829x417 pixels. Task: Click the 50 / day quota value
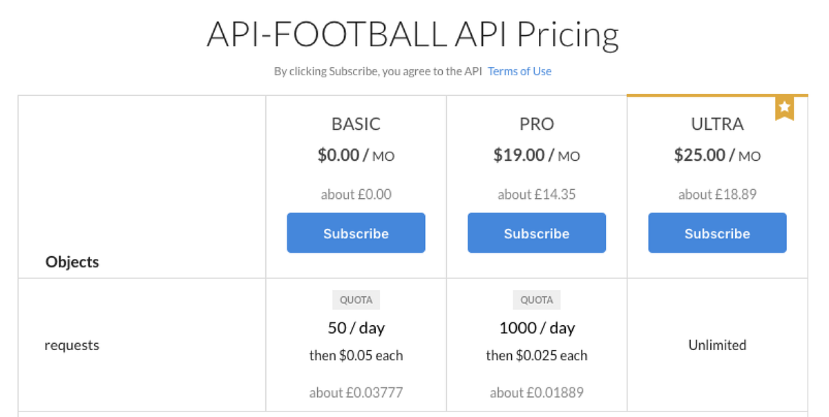(356, 328)
